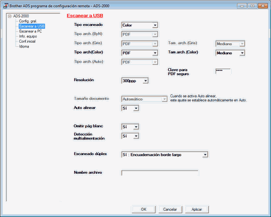
Task: Open Info. equipo tree item
Action: coord(28,36)
